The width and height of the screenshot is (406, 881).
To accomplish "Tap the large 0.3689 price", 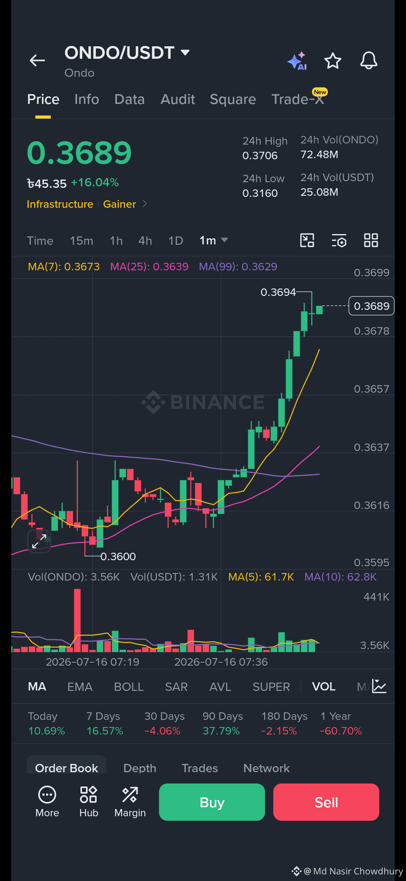I will tap(79, 153).
